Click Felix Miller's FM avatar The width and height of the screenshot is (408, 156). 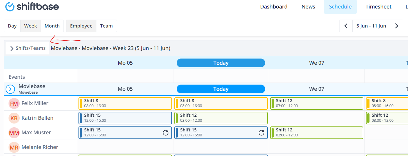[14, 103]
